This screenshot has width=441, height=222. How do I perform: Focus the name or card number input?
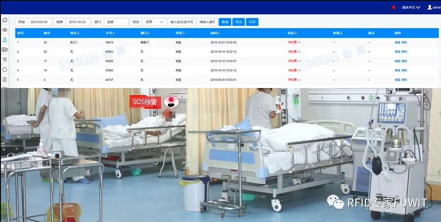(x=182, y=22)
